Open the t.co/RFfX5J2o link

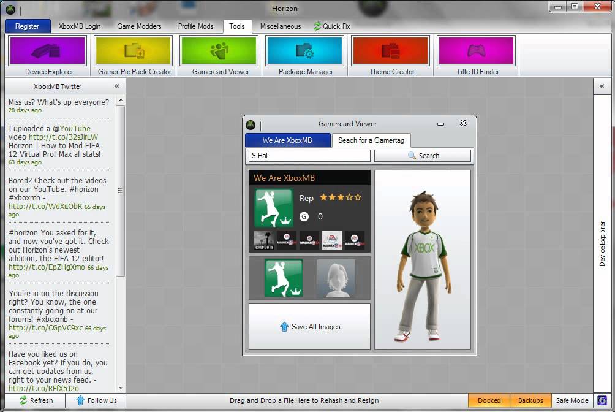[x=43, y=389]
